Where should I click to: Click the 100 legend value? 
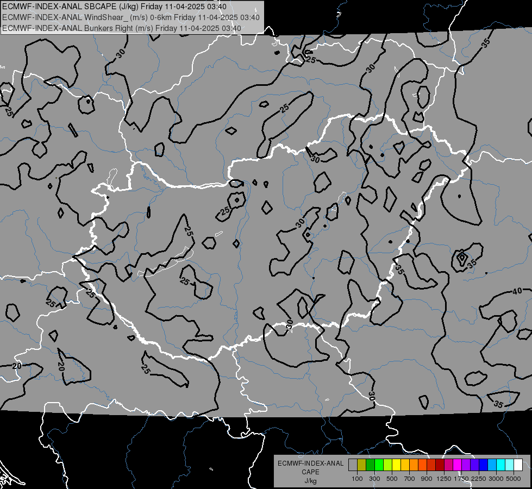point(357,479)
